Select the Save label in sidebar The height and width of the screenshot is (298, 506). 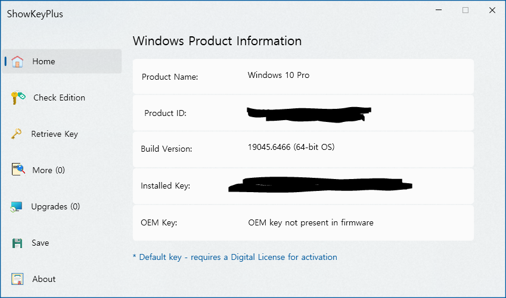click(x=41, y=243)
